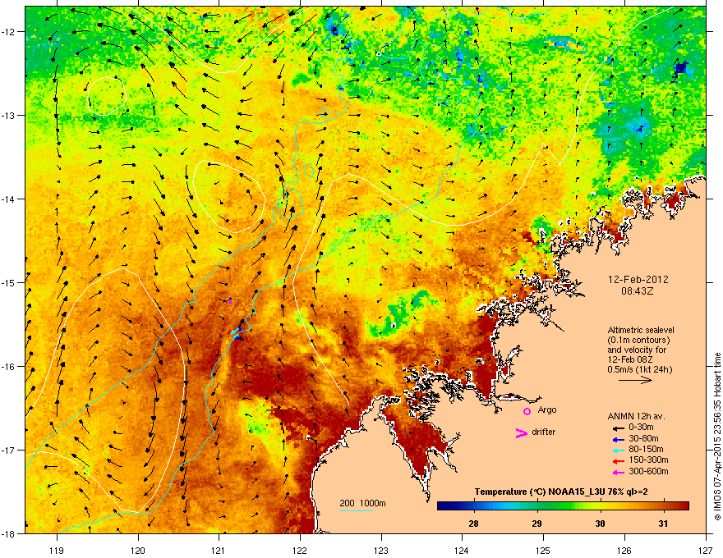Click the time label 08:43Z
723x558 pixels.
638,291
